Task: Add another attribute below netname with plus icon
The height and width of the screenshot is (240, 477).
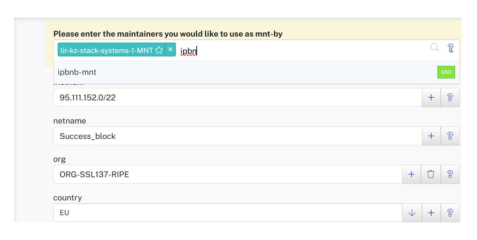Action: point(431,136)
